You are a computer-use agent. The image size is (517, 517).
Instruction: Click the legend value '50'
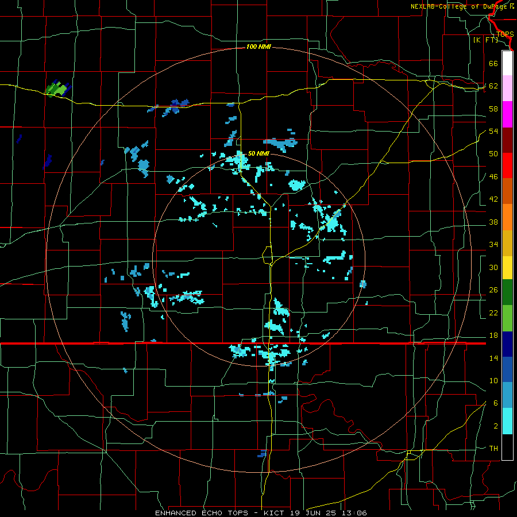point(493,154)
